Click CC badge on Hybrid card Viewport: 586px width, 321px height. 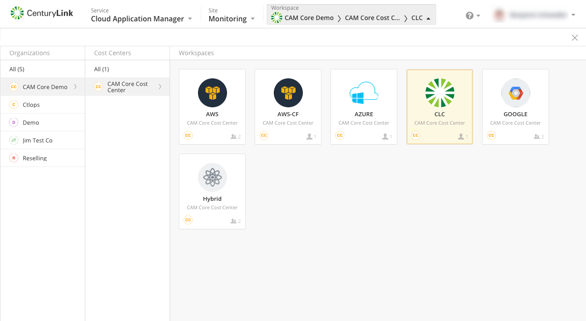coord(188,220)
